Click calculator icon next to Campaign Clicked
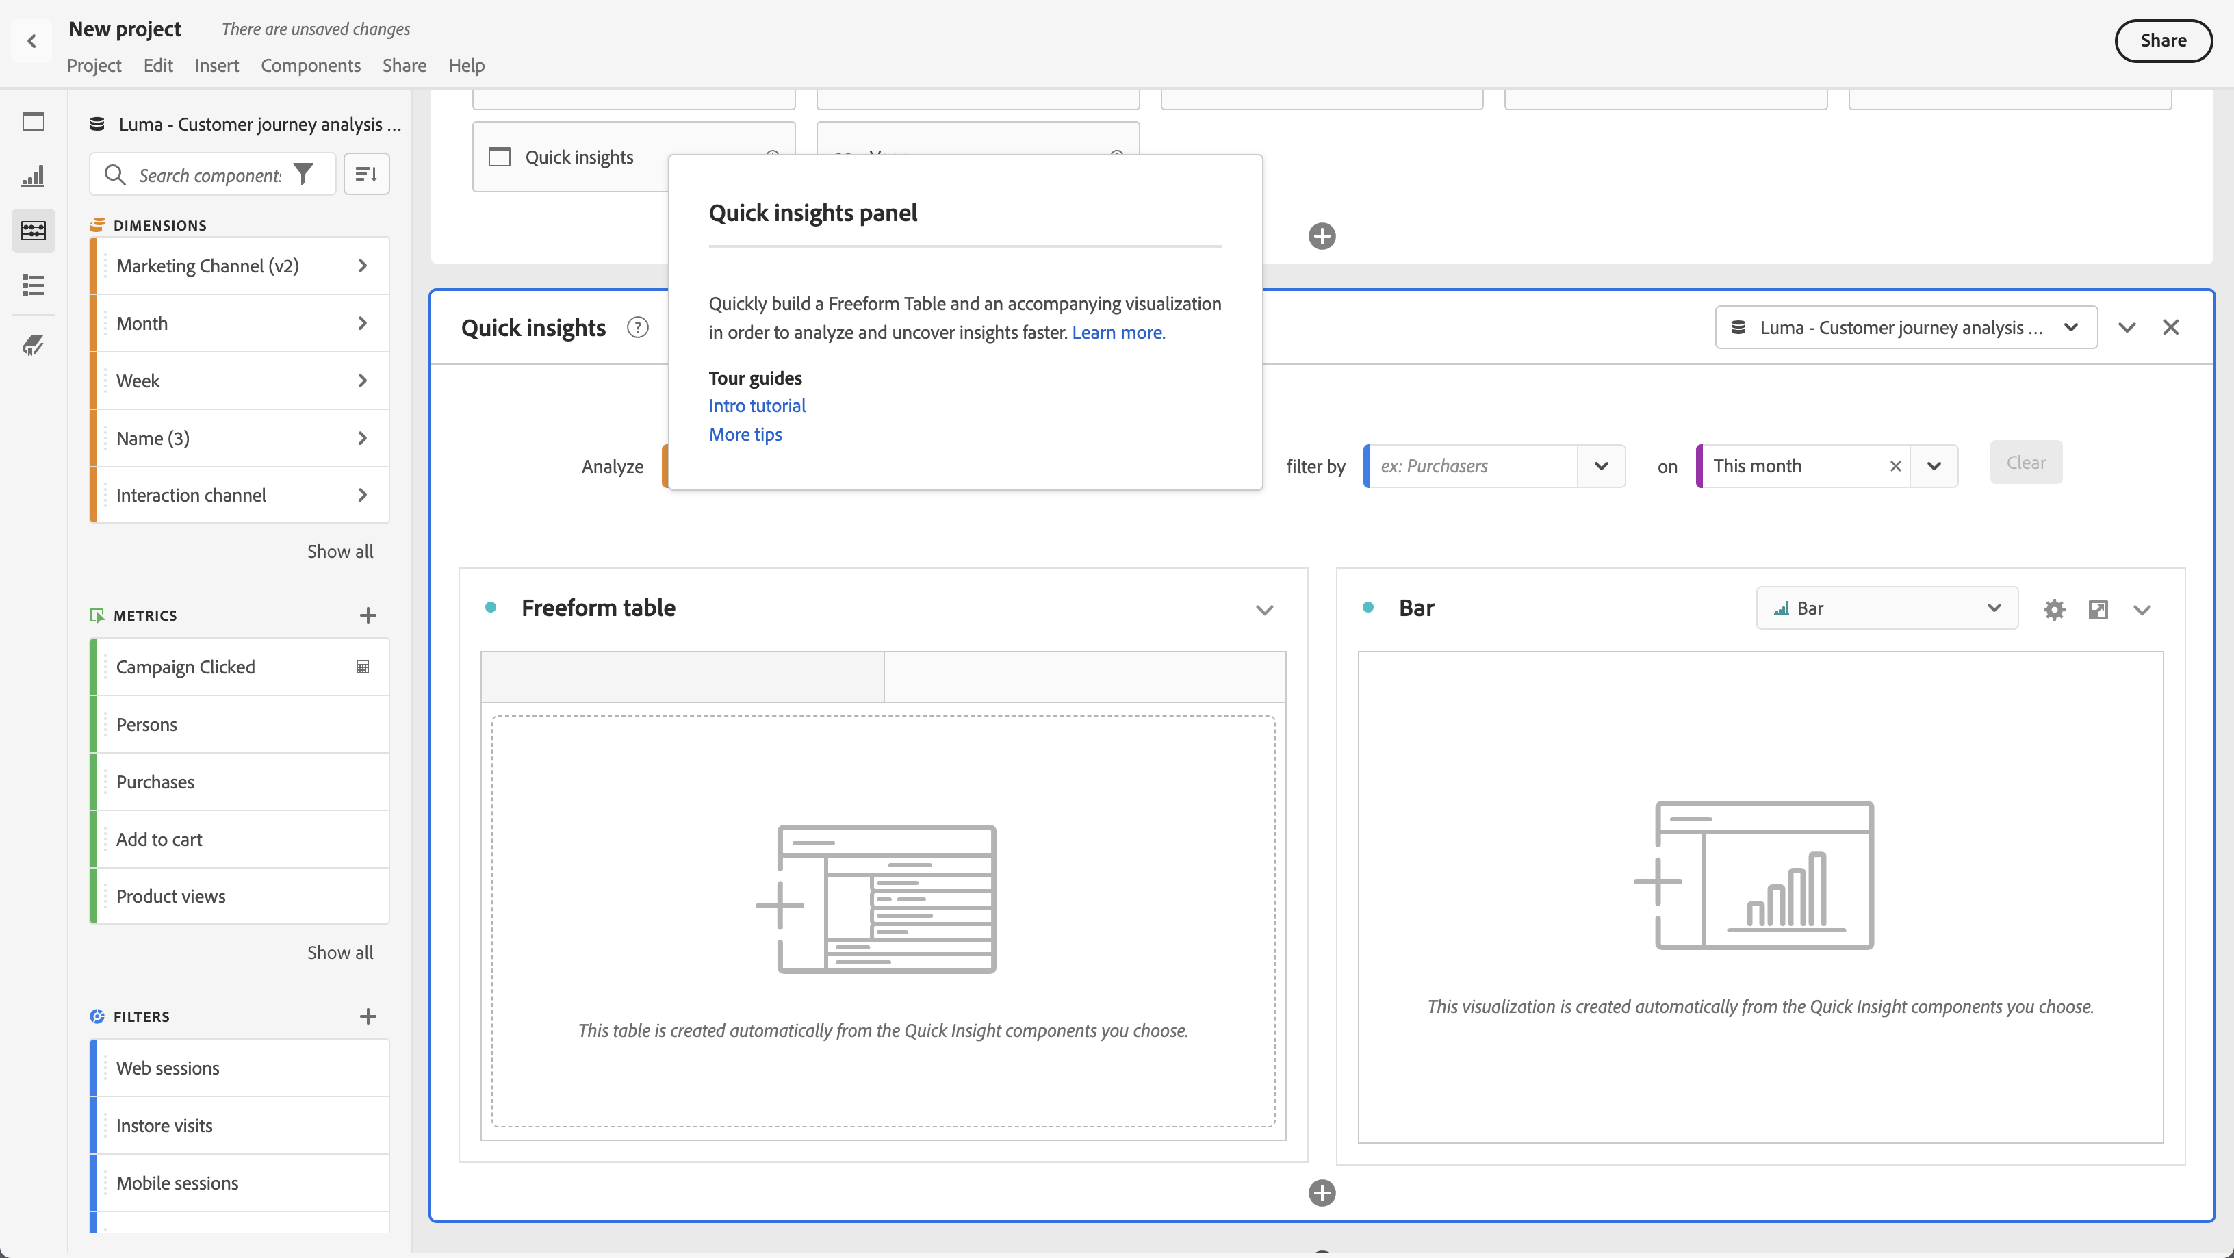The width and height of the screenshot is (2234, 1258). [363, 667]
